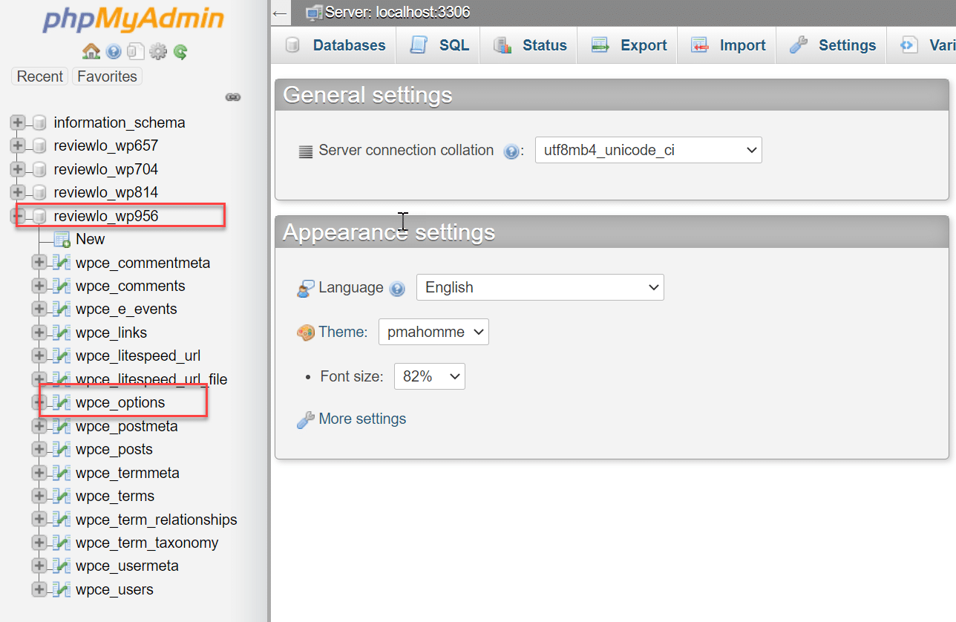Open the wpce_term_relationships table
This screenshot has width=956, height=622.
[x=157, y=520]
